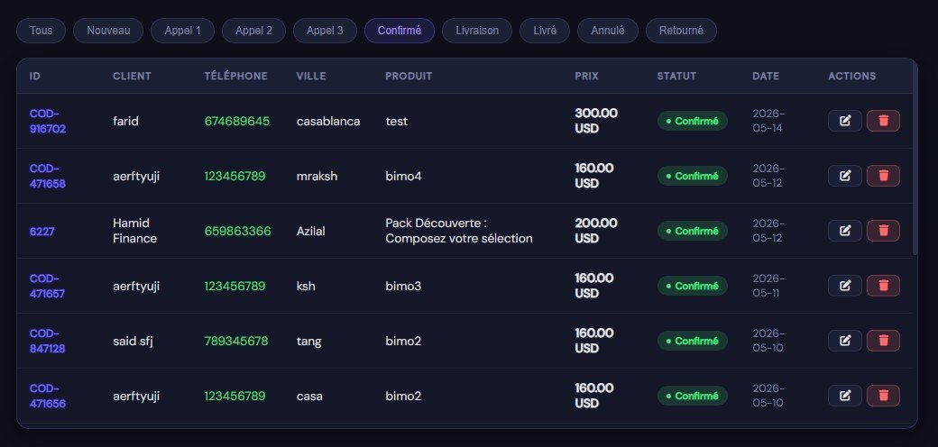Click phone 123456789 in casa row
Image resolution: width=938 pixels, height=447 pixels.
click(235, 397)
